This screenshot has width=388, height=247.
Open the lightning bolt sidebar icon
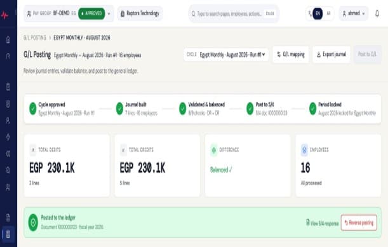8,137
